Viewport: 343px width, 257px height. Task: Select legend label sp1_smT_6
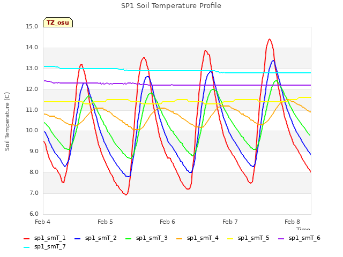tap(304, 238)
